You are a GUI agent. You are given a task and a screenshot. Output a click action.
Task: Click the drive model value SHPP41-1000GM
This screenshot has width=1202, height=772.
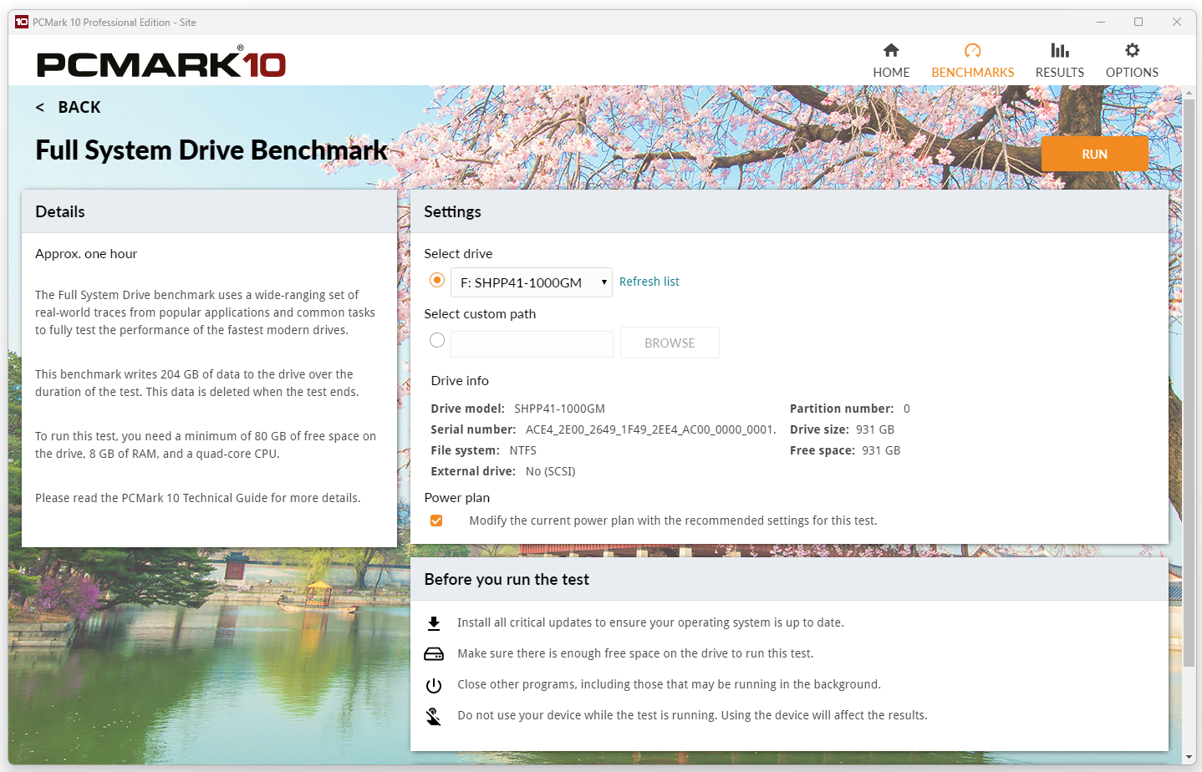coord(559,409)
